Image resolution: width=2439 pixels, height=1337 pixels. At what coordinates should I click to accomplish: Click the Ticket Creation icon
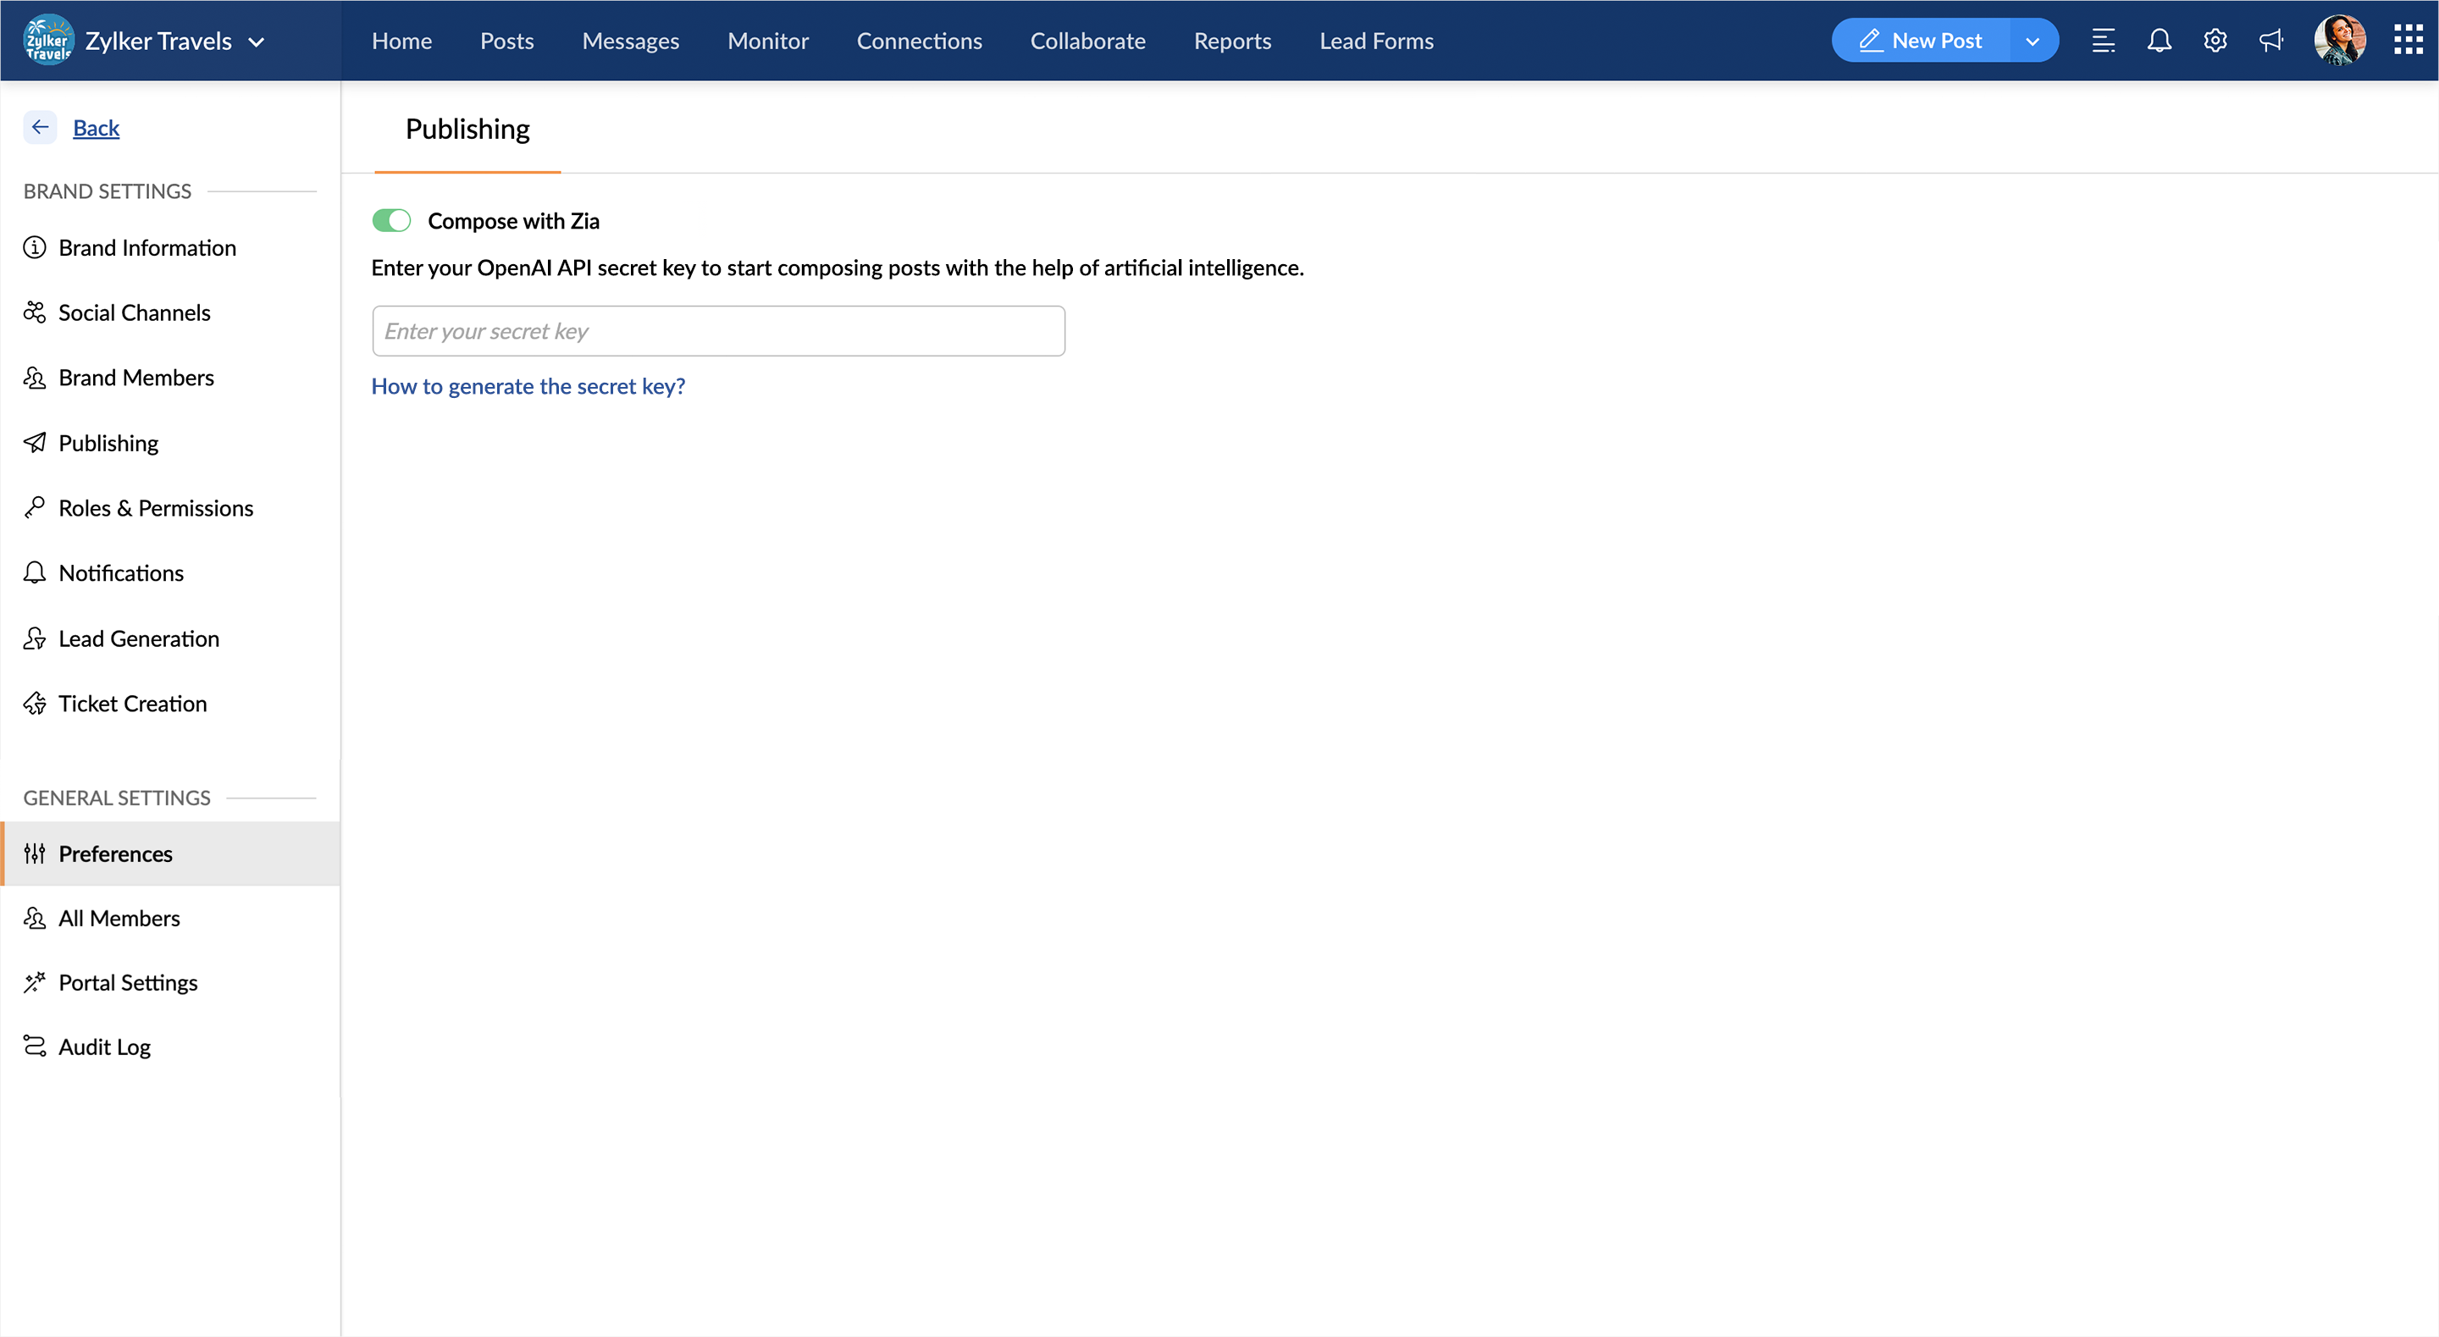coord(35,704)
